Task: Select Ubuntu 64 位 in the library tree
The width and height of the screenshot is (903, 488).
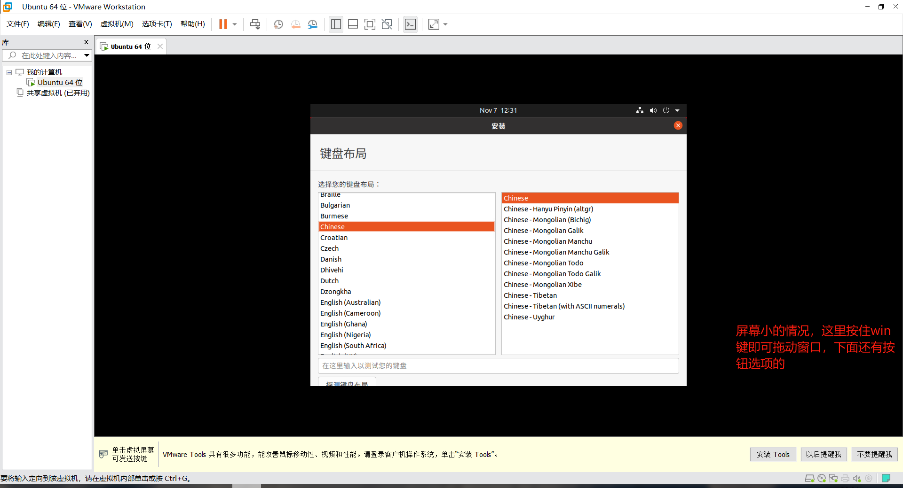Action: (x=60, y=83)
